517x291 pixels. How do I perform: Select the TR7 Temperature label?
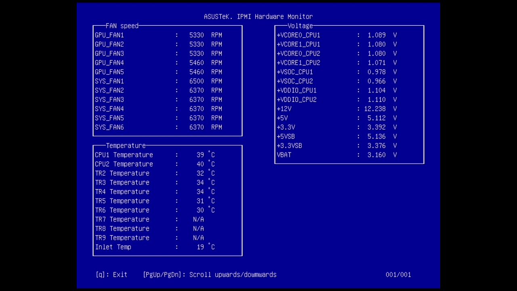tap(122, 219)
